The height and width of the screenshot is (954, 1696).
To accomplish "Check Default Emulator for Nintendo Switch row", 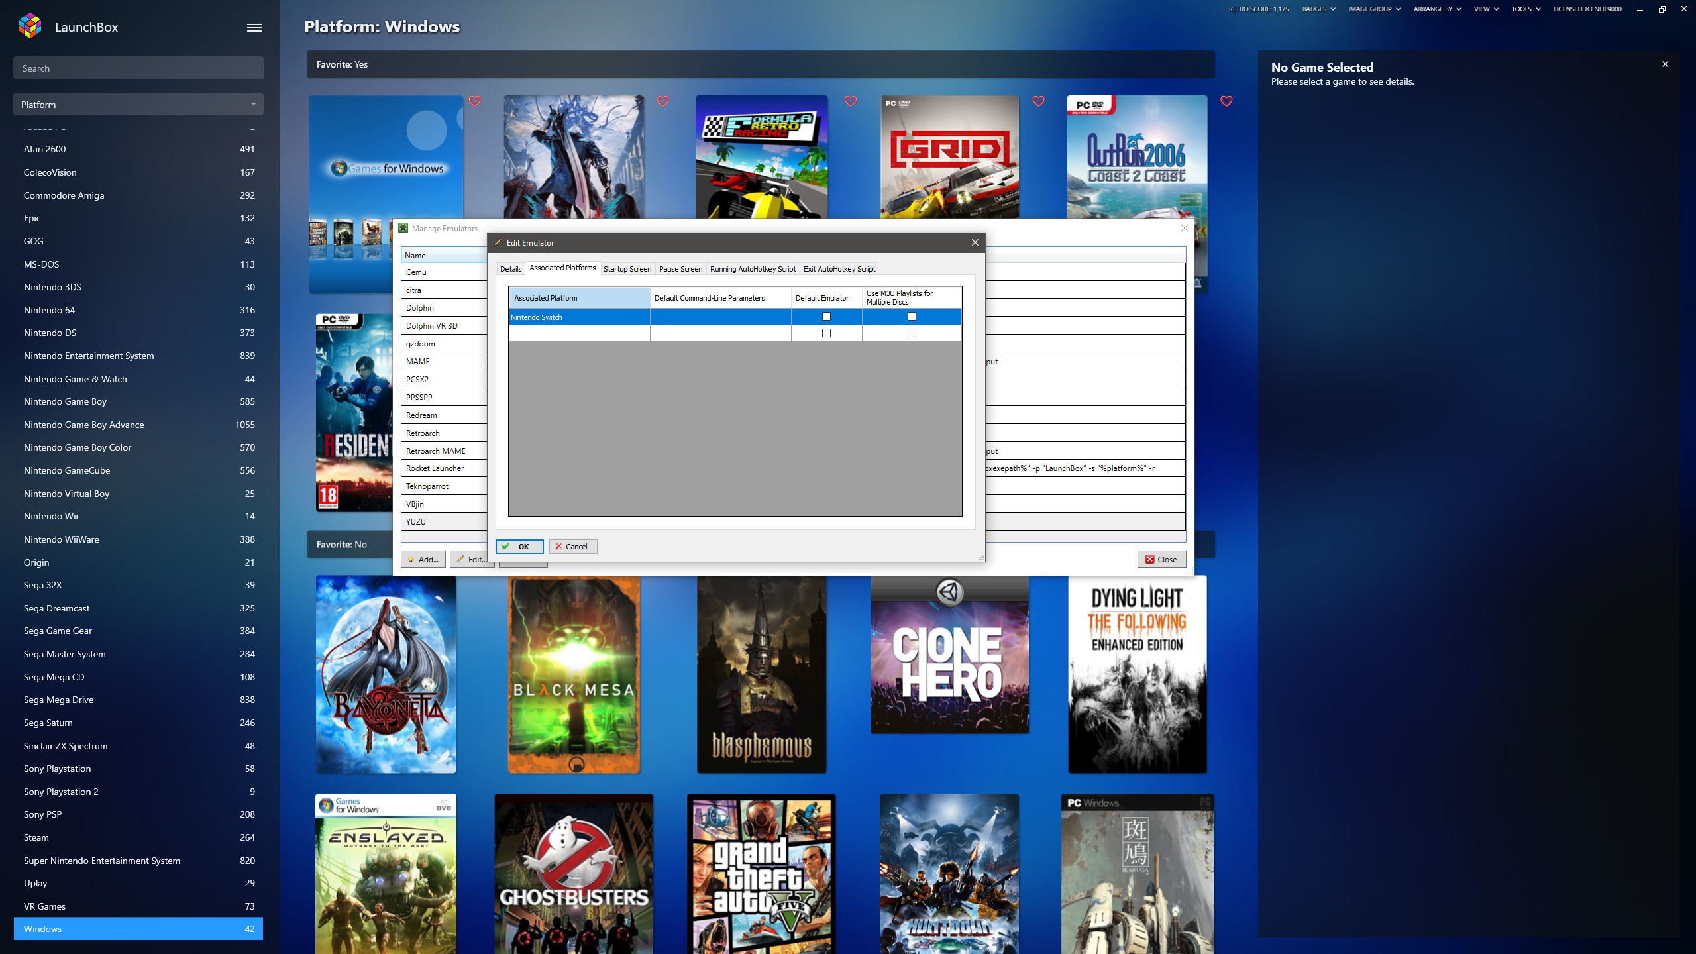I will tap(826, 317).
